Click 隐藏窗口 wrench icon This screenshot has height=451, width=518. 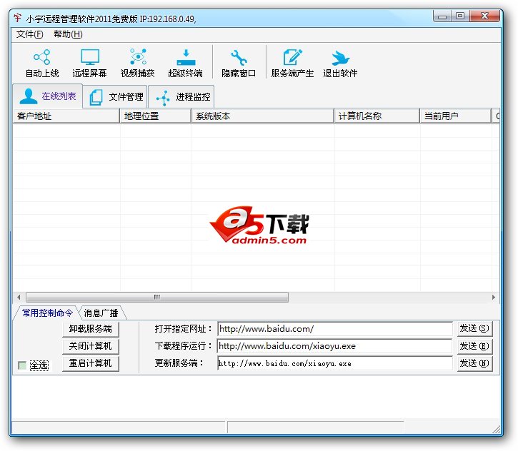click(x=239, y=57)
